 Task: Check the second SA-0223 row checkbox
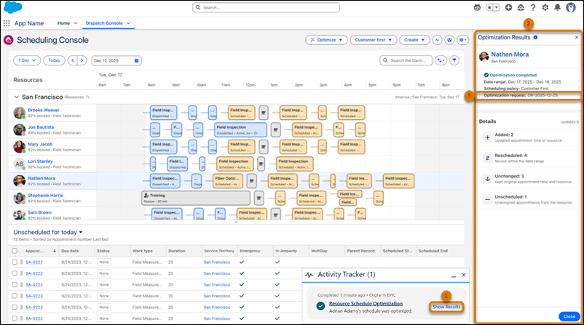click(15, 273)
